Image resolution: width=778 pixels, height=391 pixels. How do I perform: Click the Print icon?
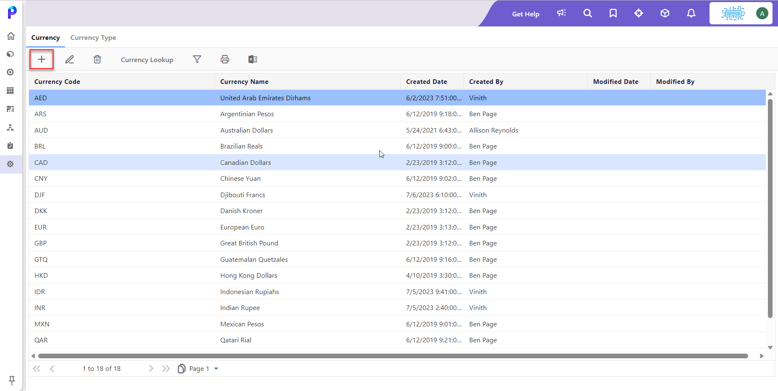point(225,60)
